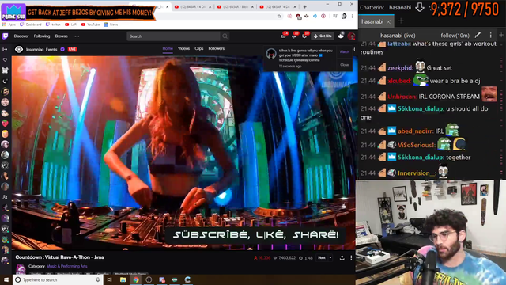506x285 pixels.
Task: Click the bookmark star in Chrome address bar
Action: [x=279, y=16]
